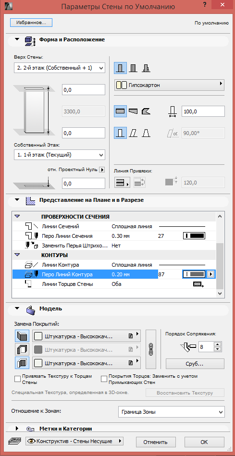Click the contour line pen color swatch

[194, 274]
